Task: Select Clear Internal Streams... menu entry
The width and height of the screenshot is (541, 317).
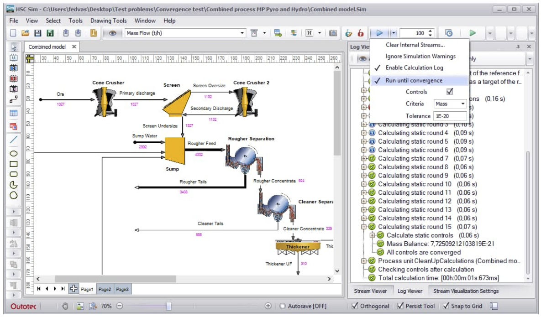Action: click(x=415, y=45)
